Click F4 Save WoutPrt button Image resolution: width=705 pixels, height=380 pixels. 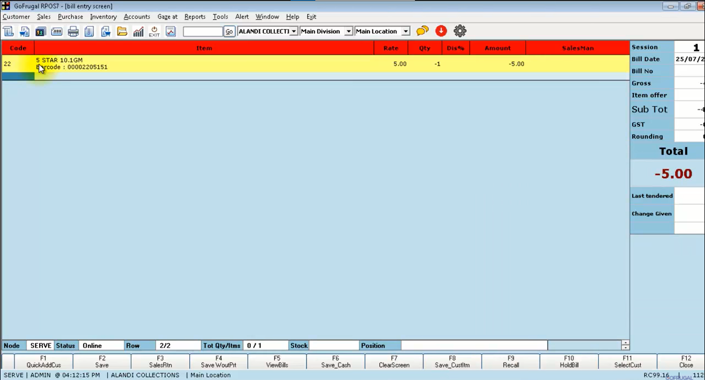point(219,361)
